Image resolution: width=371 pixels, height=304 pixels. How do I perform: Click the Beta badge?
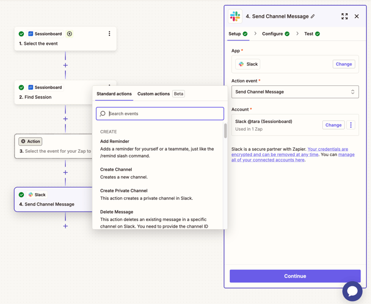179,94
